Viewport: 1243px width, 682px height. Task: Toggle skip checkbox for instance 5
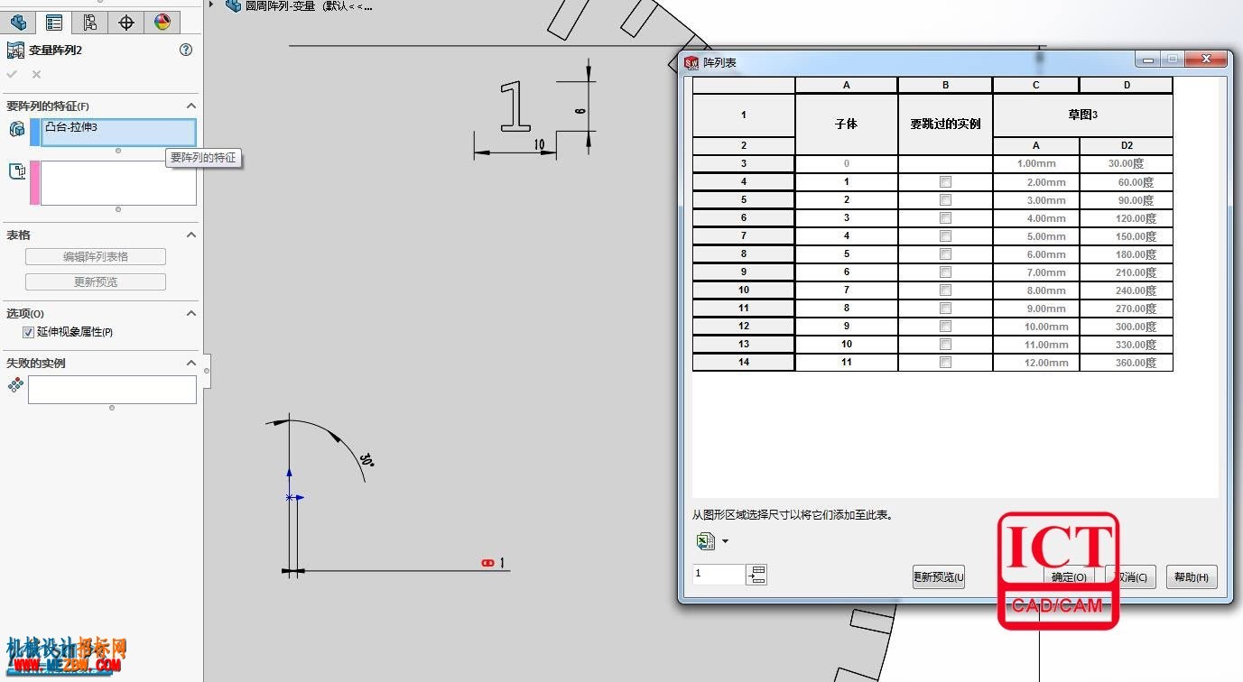coord(945,254)
